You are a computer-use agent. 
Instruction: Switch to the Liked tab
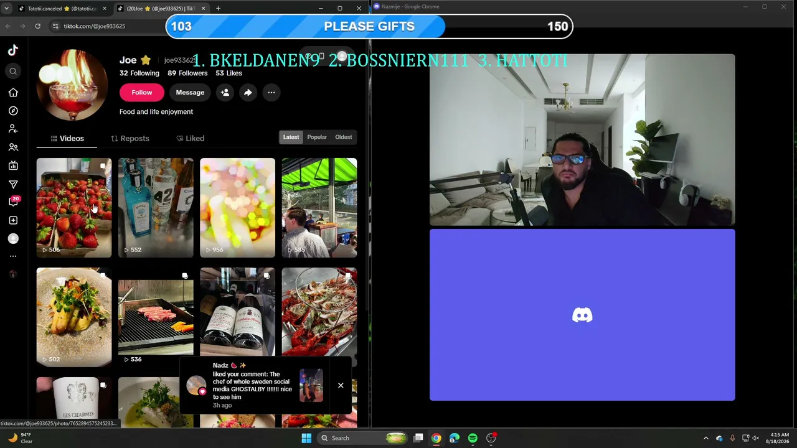click(x=190, y=138)
